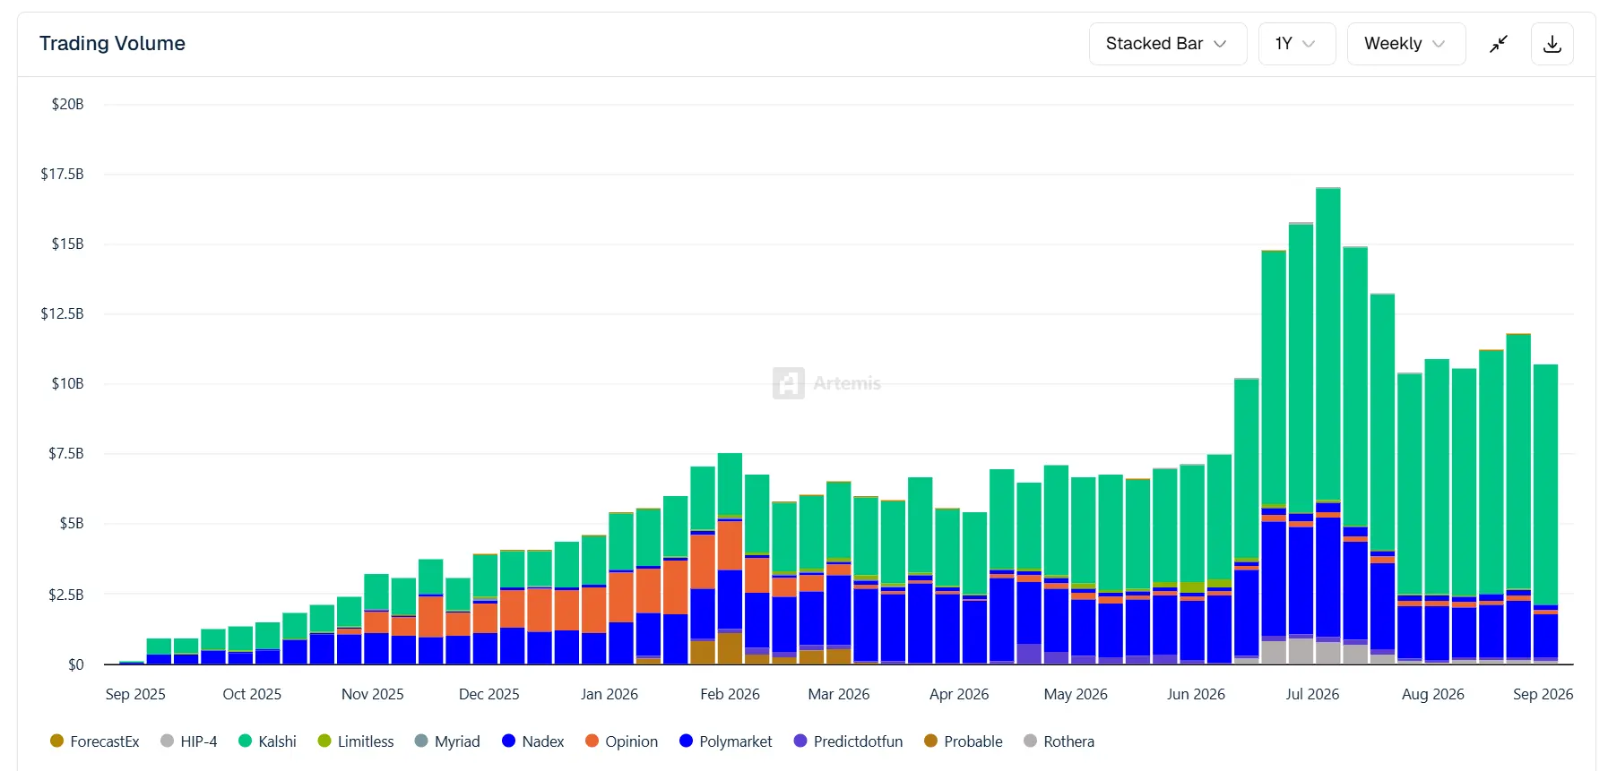The width and height of the screenshot is (1608, 771).
Task: Toggle the HIP-4 series in the legend
Action: (189, 741)
